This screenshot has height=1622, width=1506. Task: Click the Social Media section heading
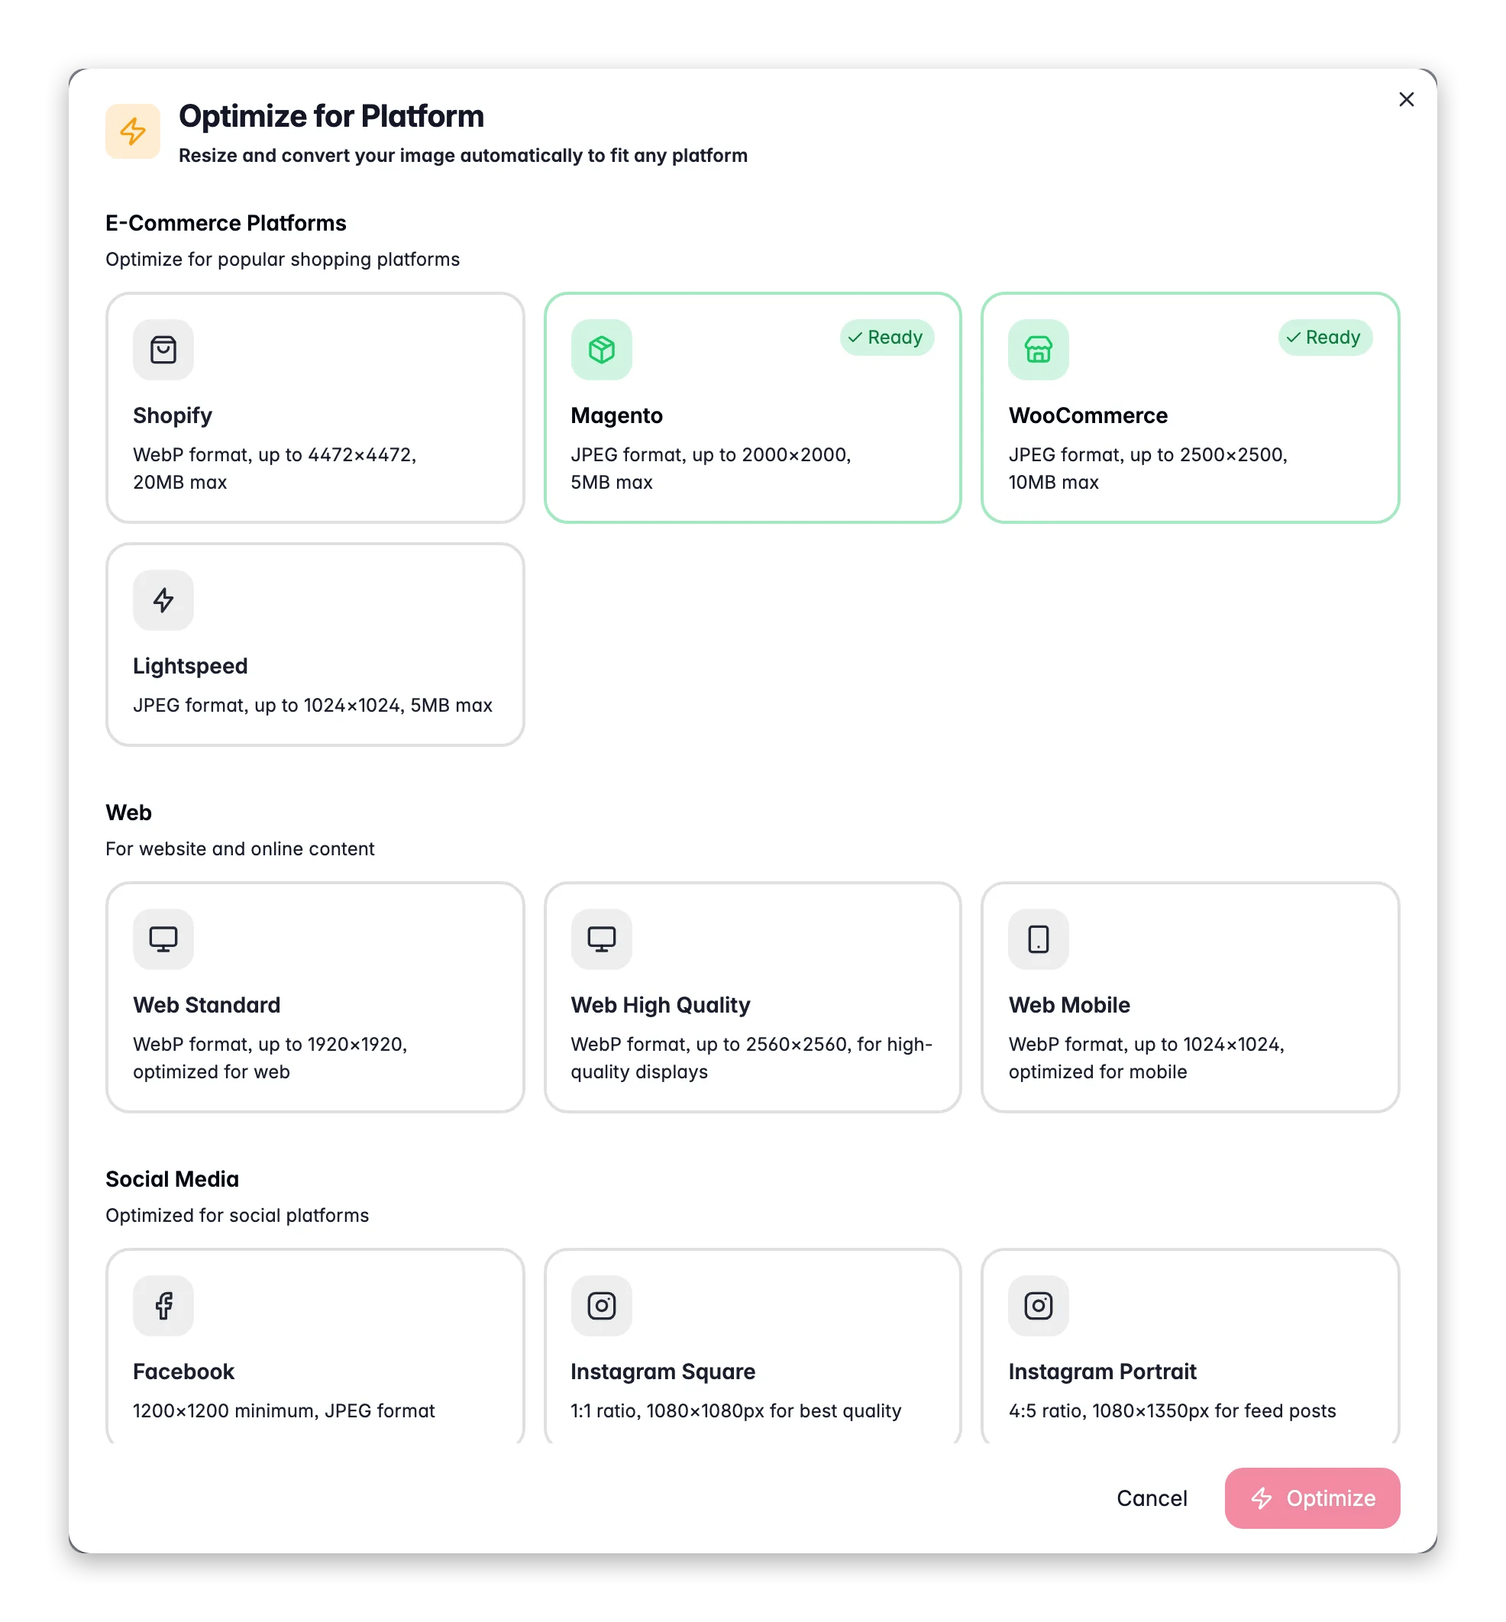pos(172,1179)
